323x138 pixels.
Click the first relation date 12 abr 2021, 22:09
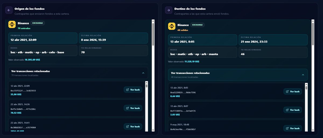point(24,40)
